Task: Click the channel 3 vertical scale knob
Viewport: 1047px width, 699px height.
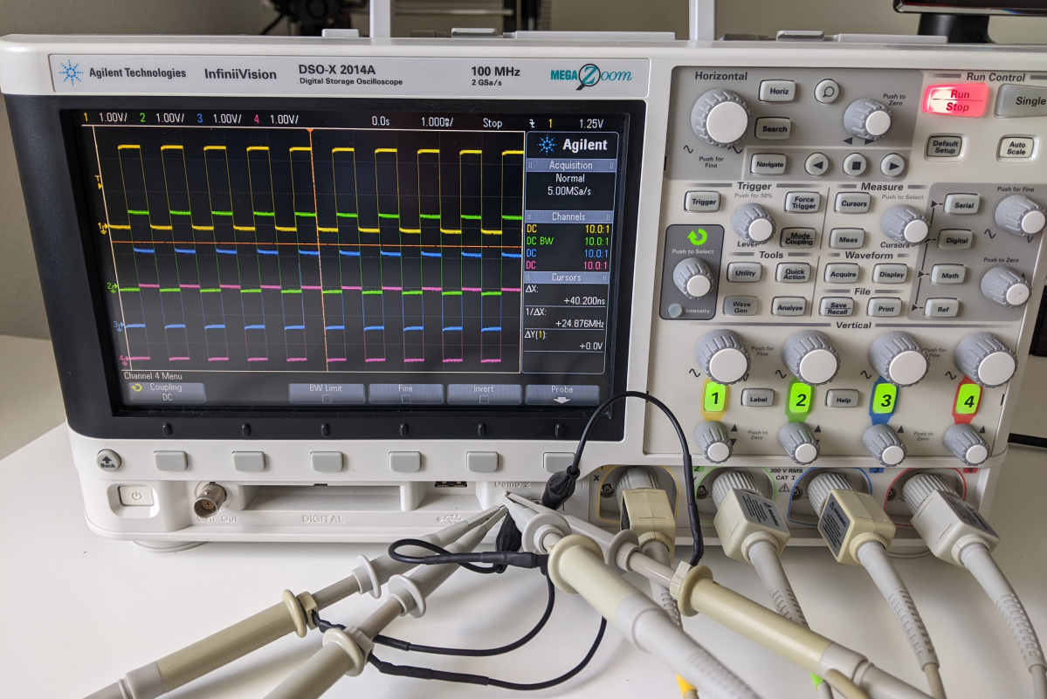Action: (x=899, y=360)
